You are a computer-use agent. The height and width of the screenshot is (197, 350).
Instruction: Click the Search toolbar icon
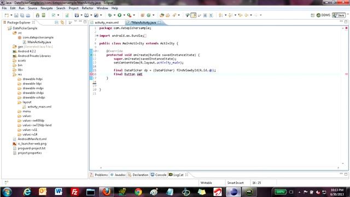pos(174,15)
